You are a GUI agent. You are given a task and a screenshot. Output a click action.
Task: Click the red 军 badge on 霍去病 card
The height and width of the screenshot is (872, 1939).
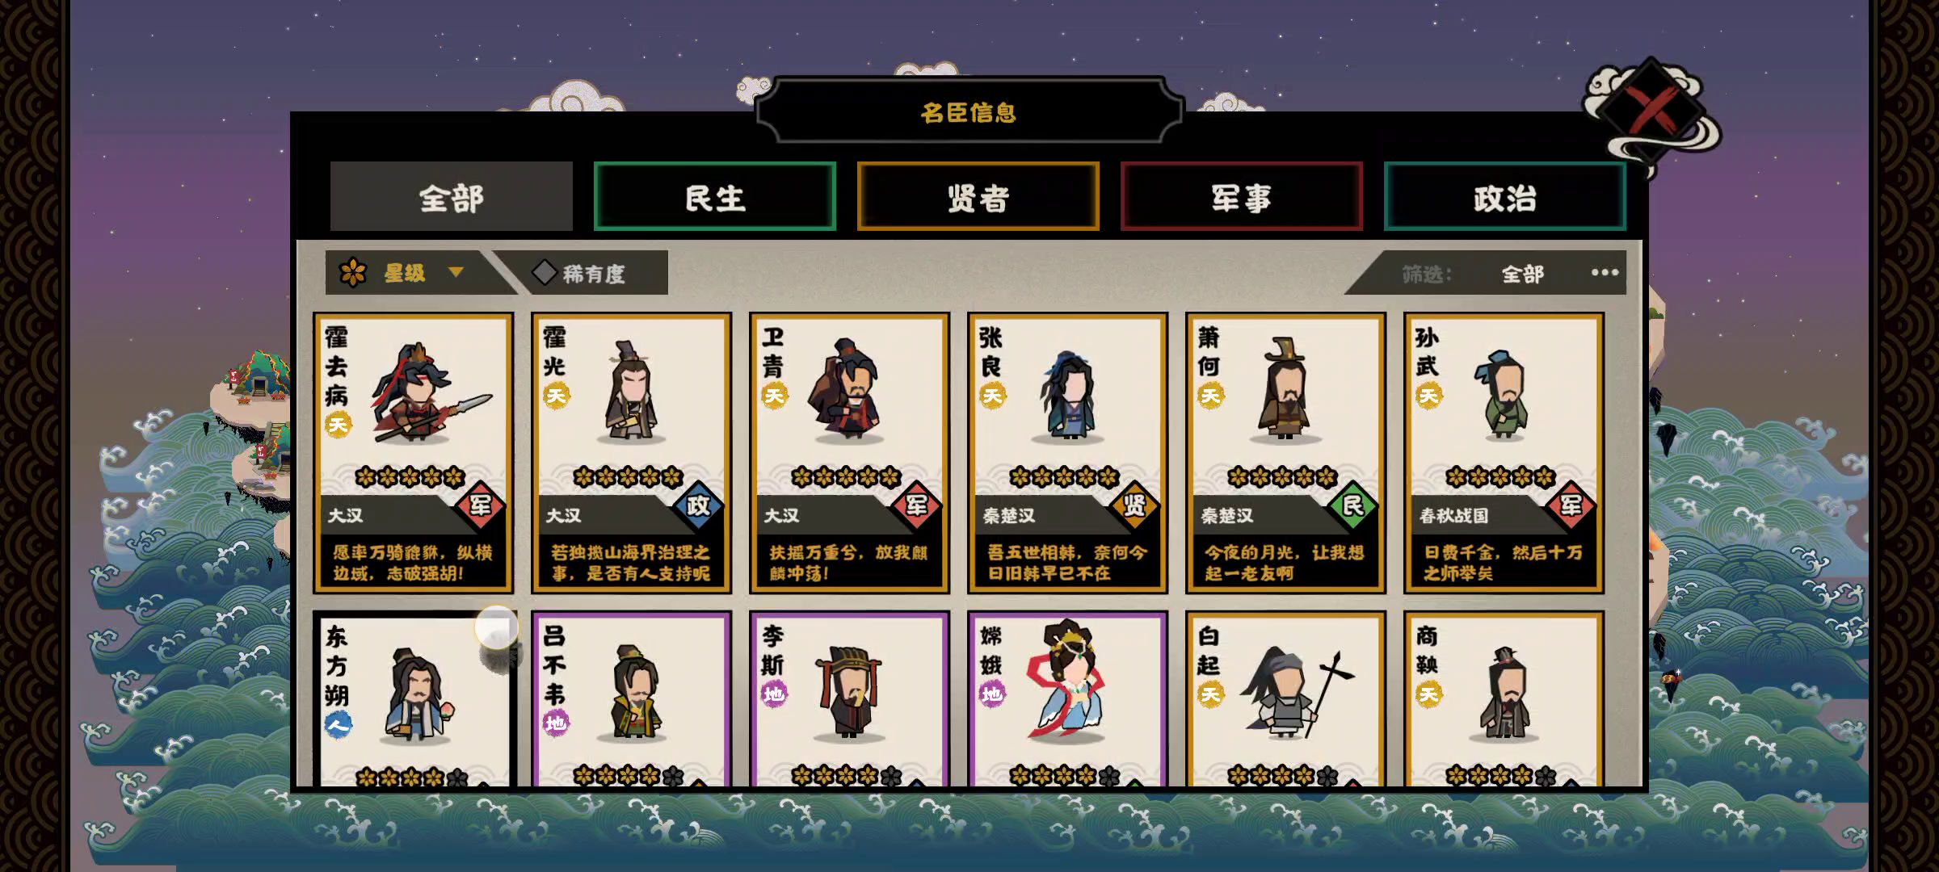tap(481, 505)
